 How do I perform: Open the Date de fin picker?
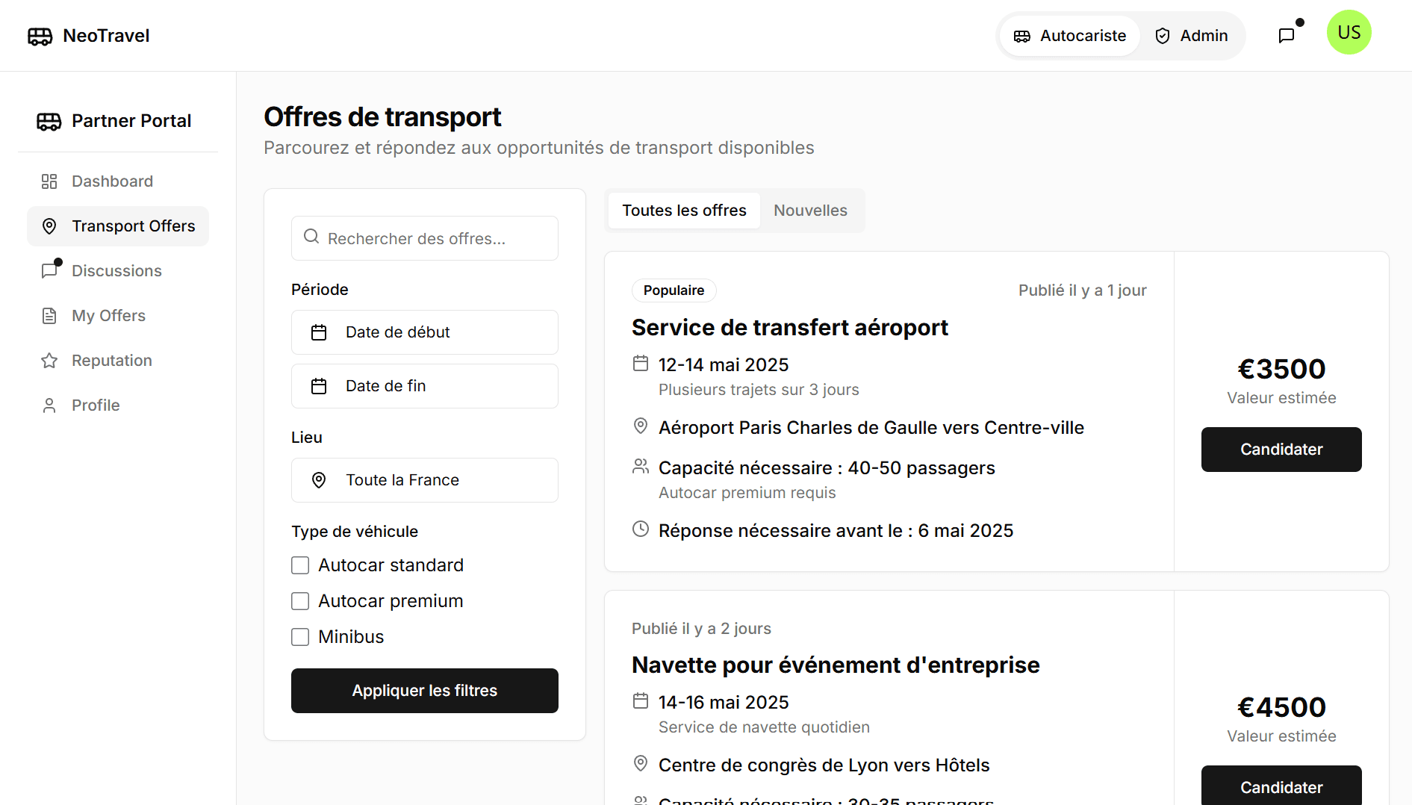425,386
